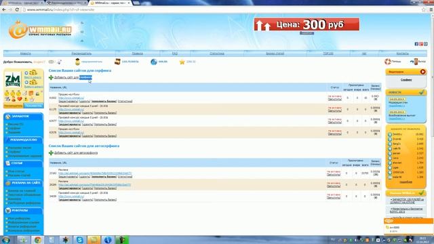The width and height of the screenshot is (434, 244).
Task: Click the ZM Nation avatar image
Action: click(x=13, y=80)
